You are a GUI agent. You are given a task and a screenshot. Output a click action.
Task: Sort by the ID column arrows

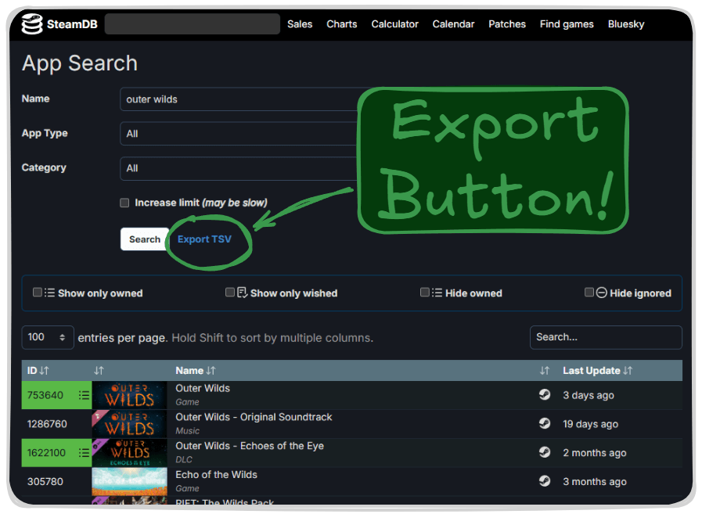pos(44,371)
